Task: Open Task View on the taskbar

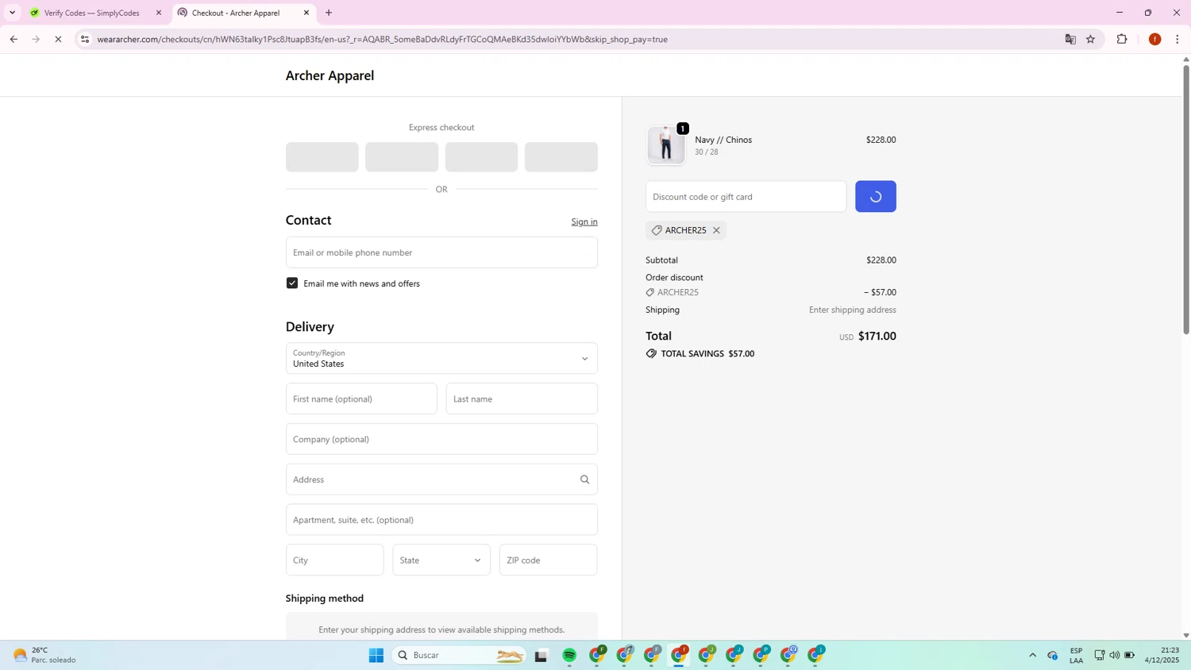Action: click(542, 656)
